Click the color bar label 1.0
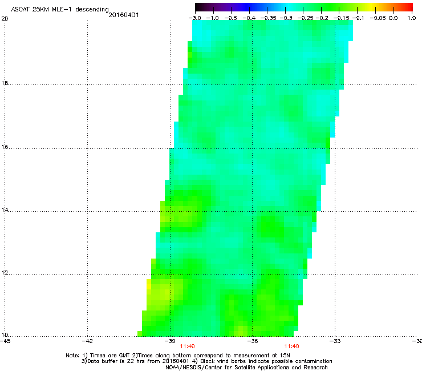 pyautogui.click(x=412, y=18)
